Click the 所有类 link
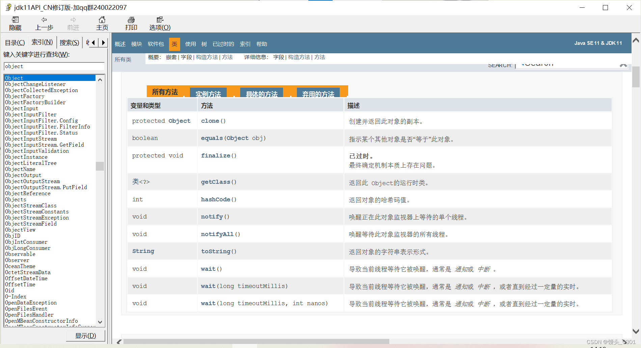 pos(123,60)
